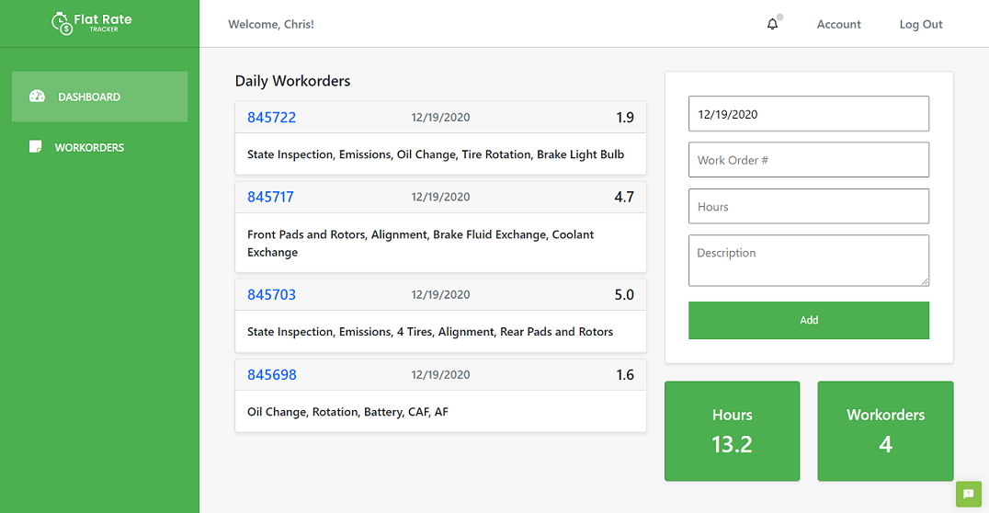
Task: Open workorder 845698
Action: tap(271, 375)
